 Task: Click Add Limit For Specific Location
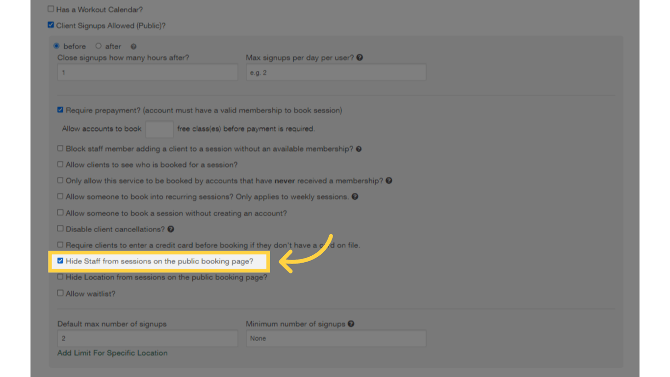[x=112, y=352]
